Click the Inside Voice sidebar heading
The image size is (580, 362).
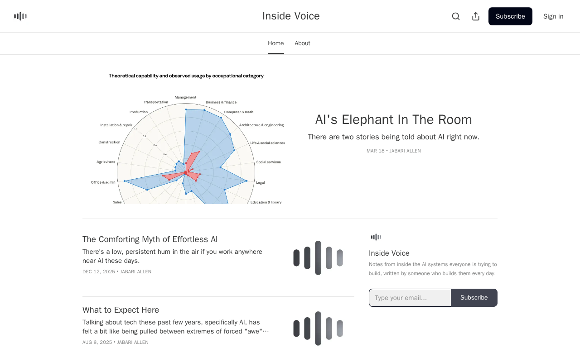click(x=389, y=253)
